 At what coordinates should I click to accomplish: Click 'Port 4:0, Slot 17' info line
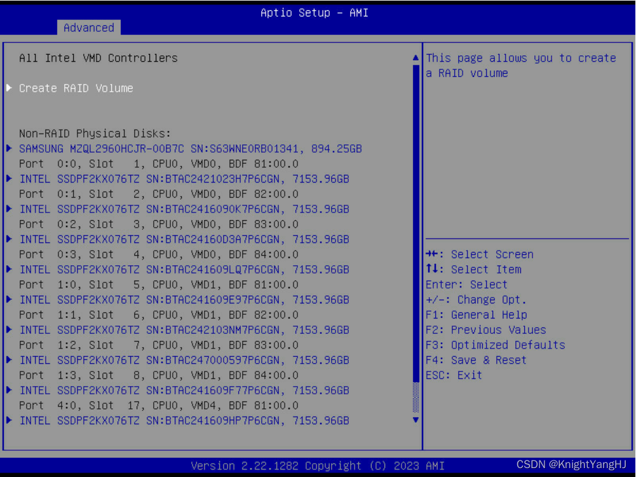[159, 405]
